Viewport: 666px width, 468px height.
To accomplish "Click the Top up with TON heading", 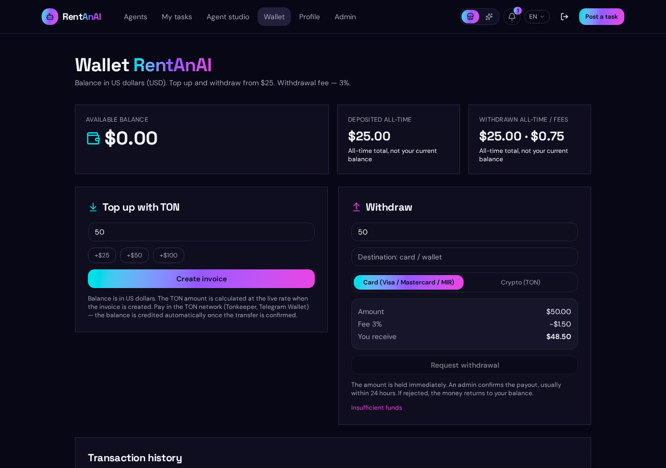I will click(141, 207).
